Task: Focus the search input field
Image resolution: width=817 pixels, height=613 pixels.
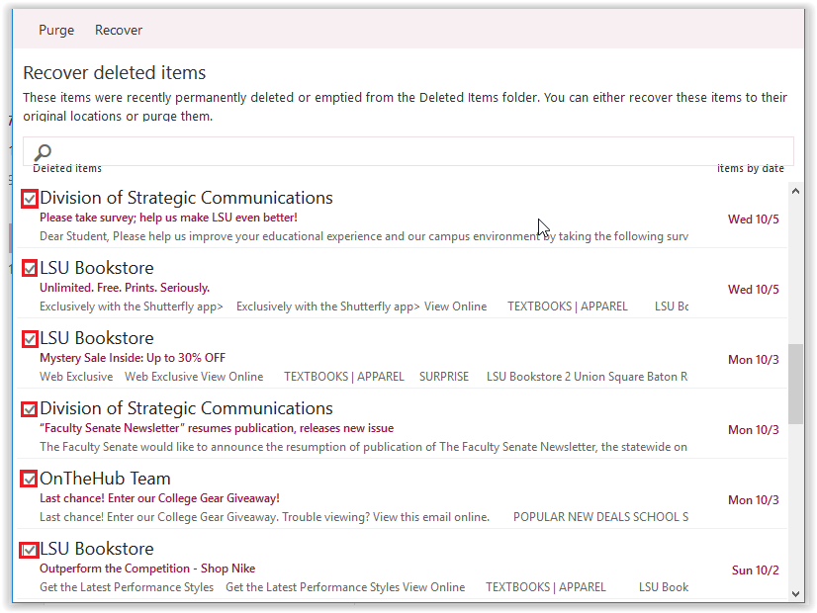Action: click(408, 151)
